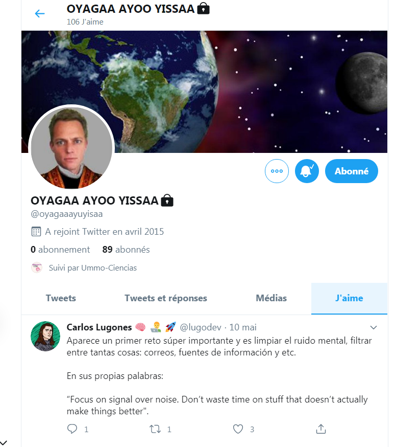Toggle the notification bell for this account

click(x=307, y=171)
